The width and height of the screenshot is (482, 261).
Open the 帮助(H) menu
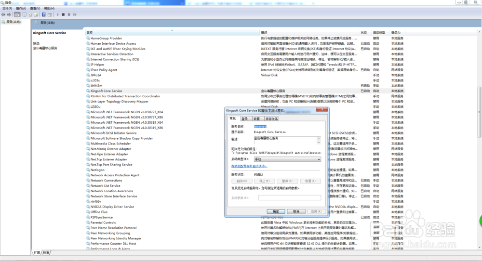49,8
